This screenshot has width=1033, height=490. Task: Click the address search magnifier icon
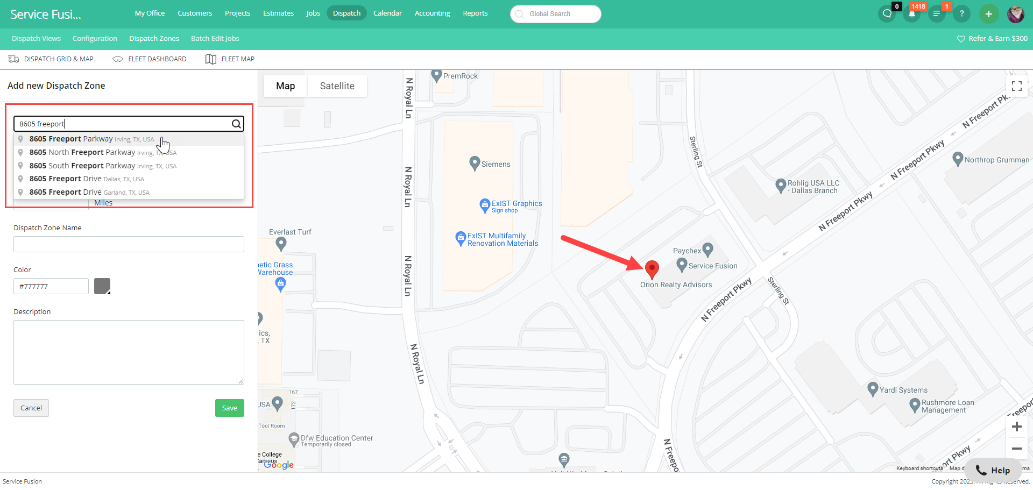(236, 124)
